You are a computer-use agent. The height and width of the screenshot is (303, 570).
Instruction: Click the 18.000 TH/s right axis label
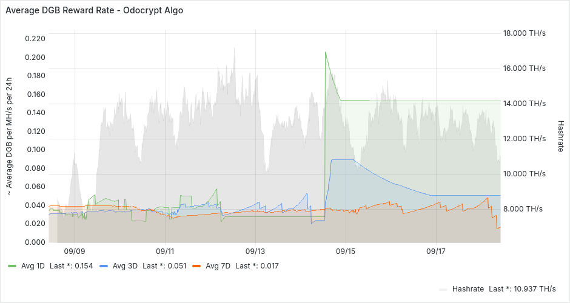(x=524, y=33)
